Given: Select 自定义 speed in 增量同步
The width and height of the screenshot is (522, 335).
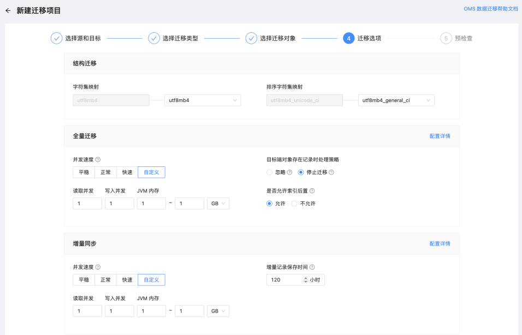Looking at the screenshot, I should pos(151,280).
